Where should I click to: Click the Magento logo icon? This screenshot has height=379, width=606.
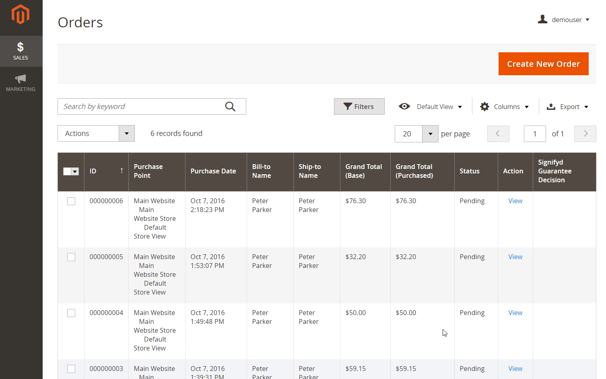tap(21, 15)
